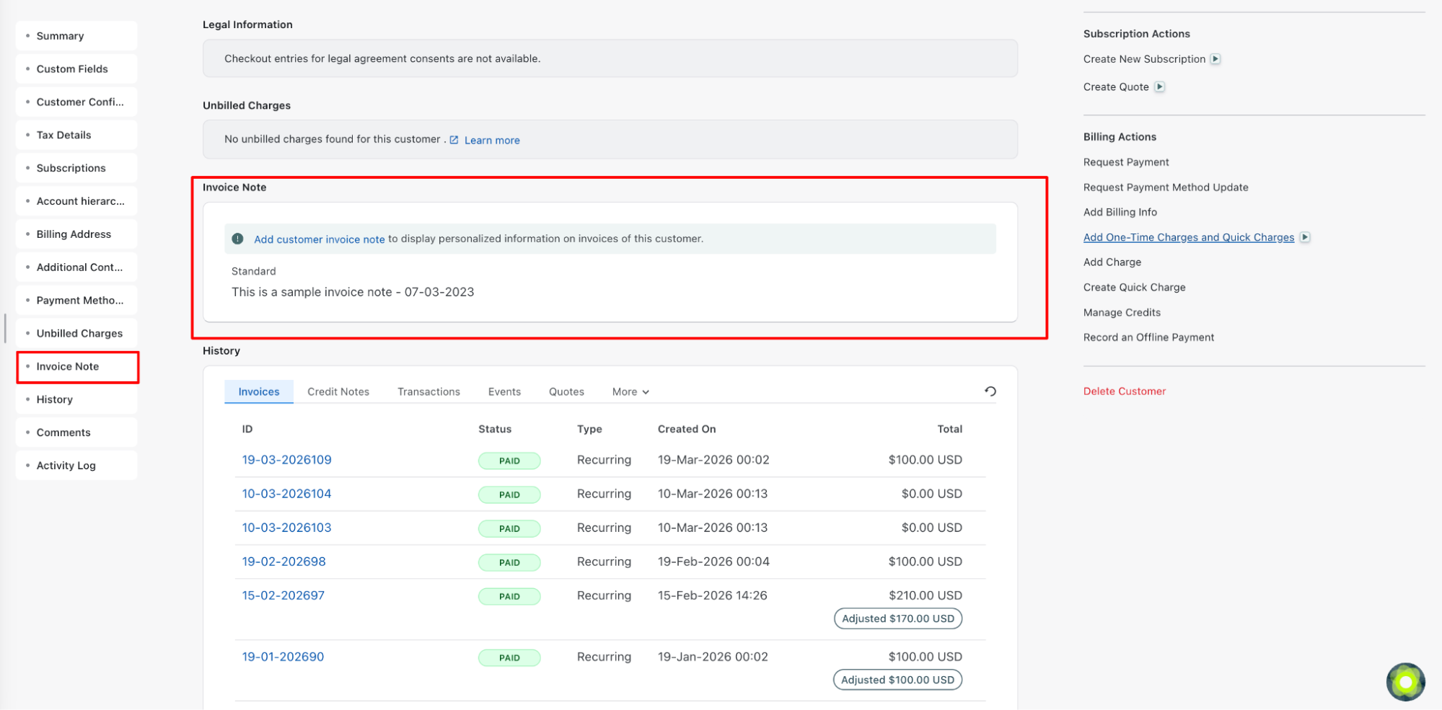The height and width of the screenshot is (710, 1442).
Task: Jump to Activity Log section
Action: (66, 466)
